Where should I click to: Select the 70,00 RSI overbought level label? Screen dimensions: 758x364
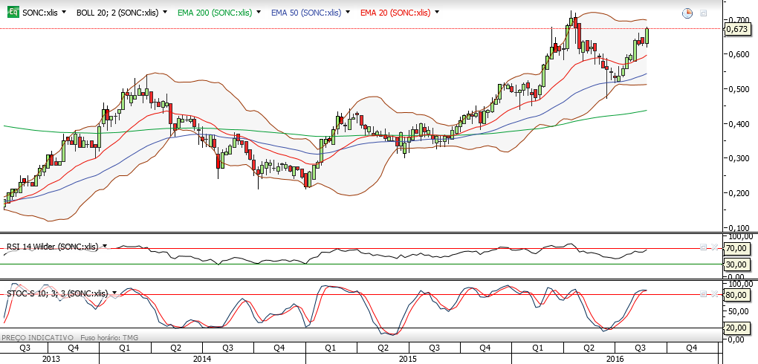[736, 248]
